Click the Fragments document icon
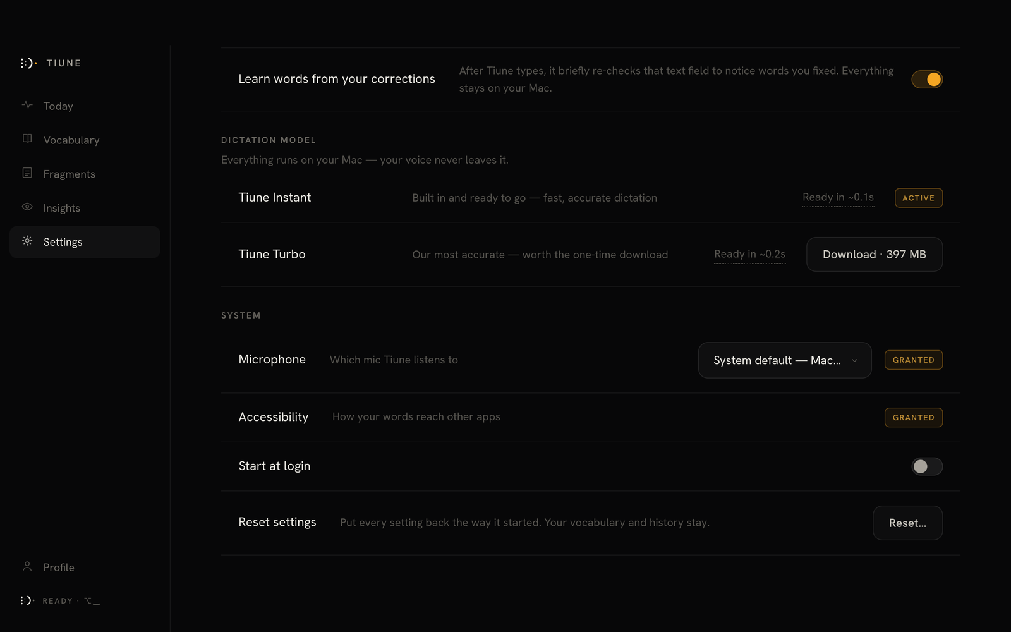The width and height of the screenshot is (1011, 632). tap(27, 173)
